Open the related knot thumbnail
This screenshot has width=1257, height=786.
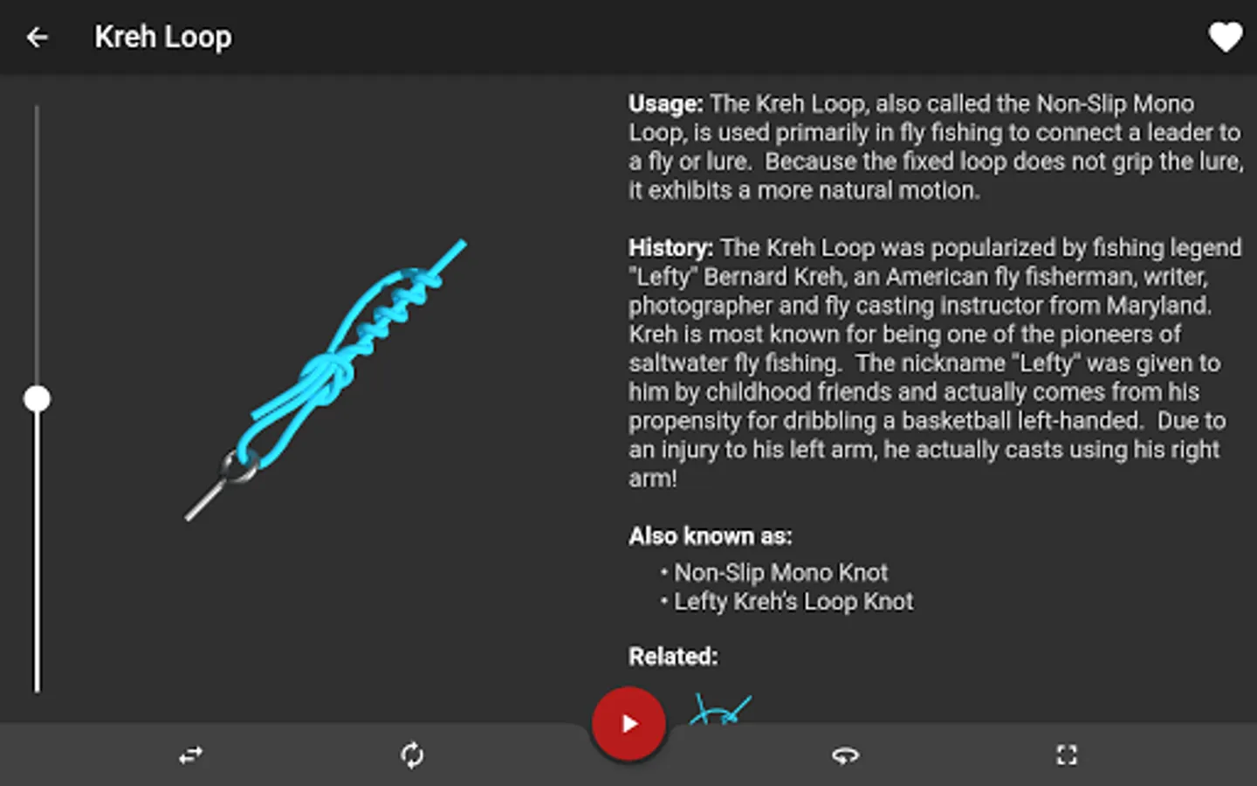point(720,708)
